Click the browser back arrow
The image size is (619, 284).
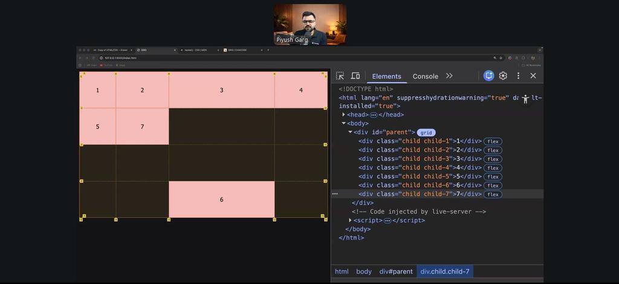(80, 58)
